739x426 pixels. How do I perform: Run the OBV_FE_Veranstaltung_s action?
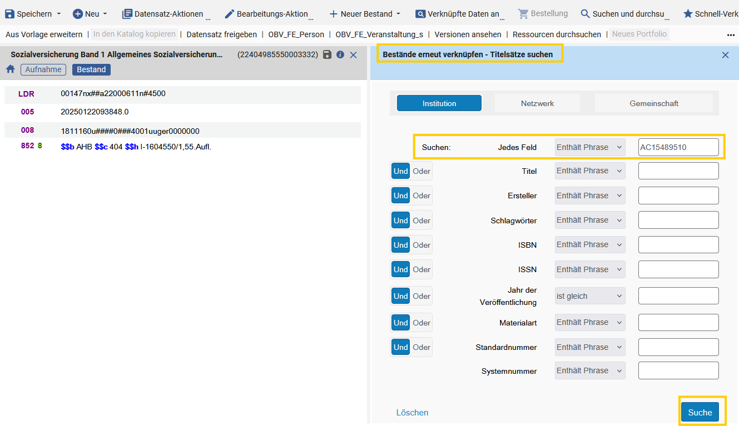pos(379,34)
